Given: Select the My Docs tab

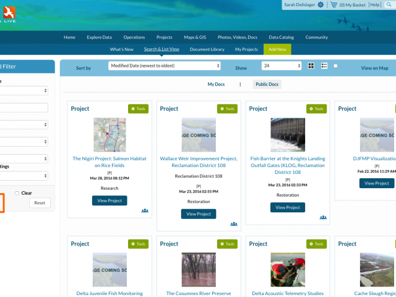Looking at the screenshot, I should (216, 84).
